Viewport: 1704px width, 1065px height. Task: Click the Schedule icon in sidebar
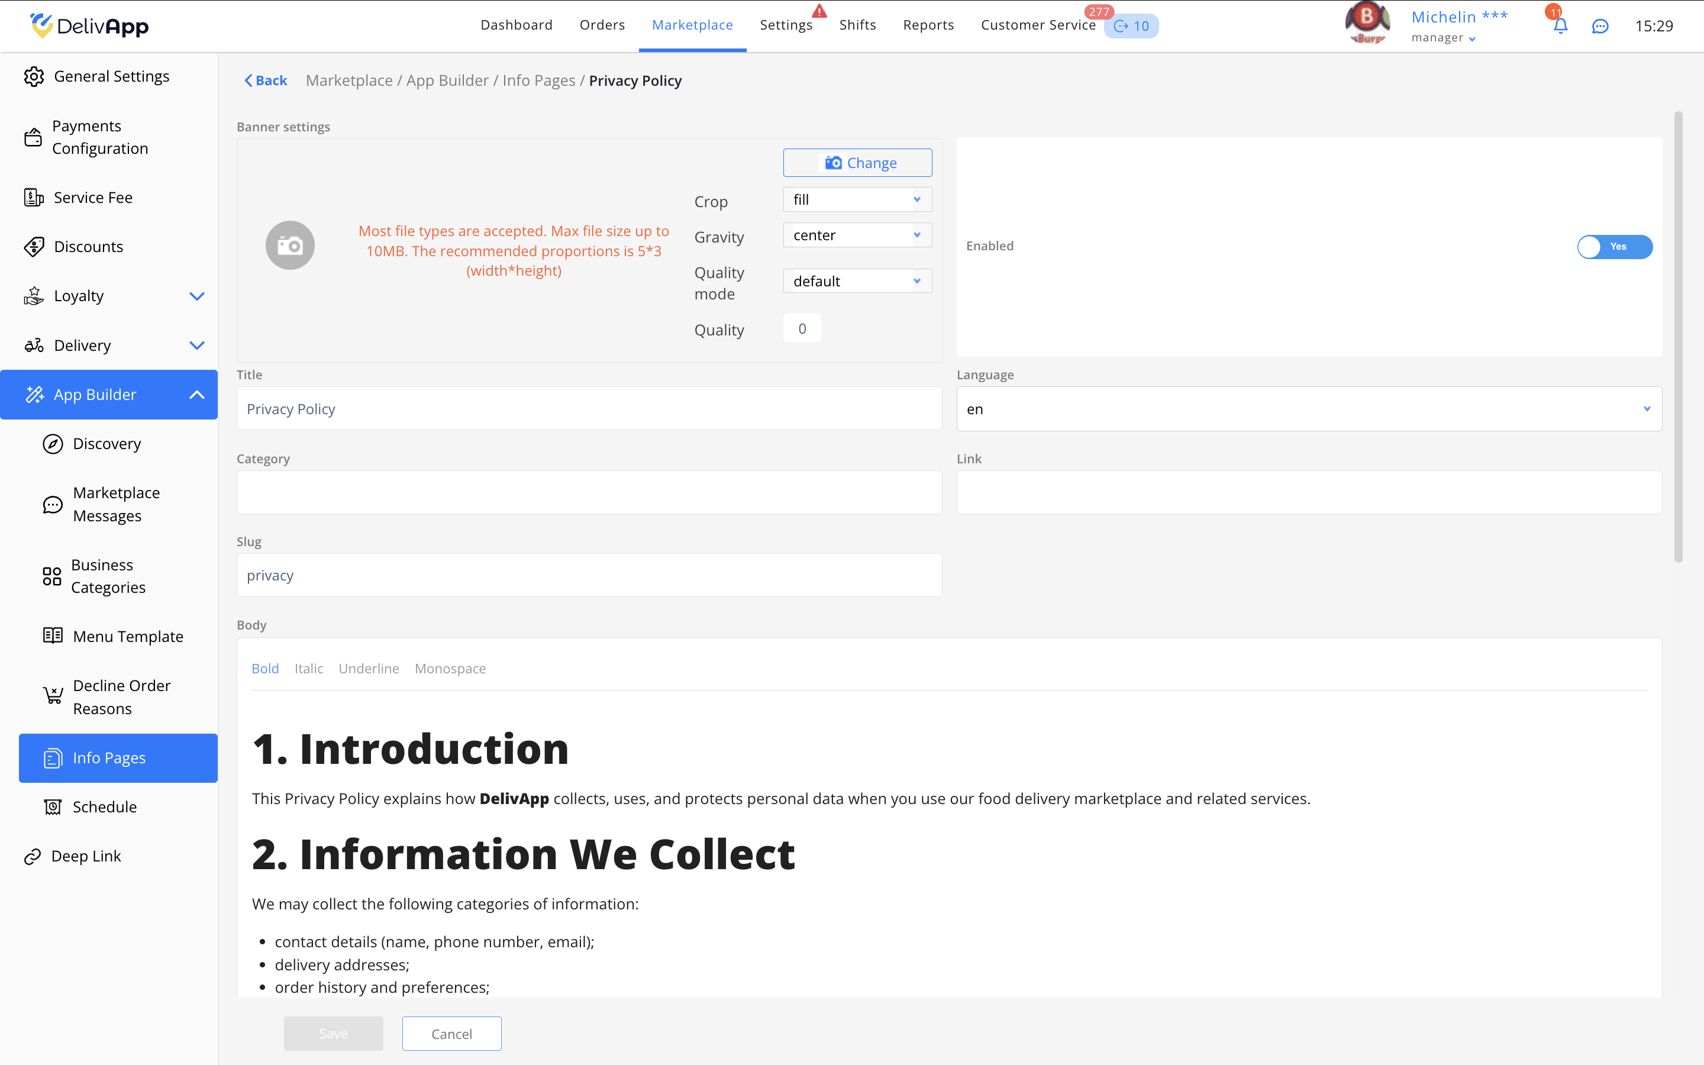pyautogui.click(x=53, y=807)
